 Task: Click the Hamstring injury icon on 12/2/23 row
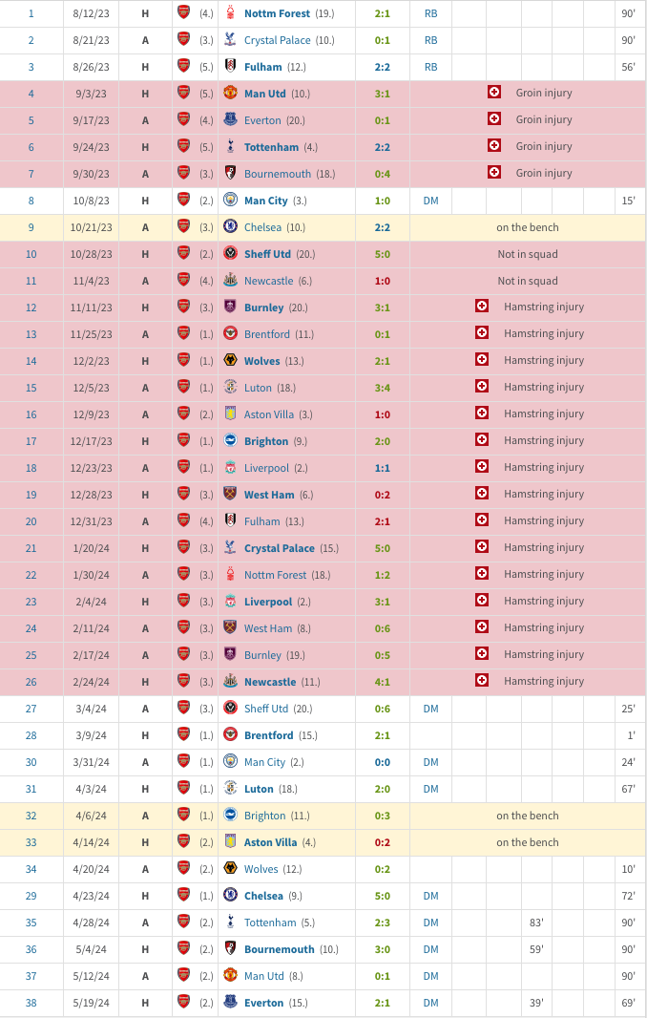(482, 360)
